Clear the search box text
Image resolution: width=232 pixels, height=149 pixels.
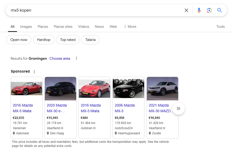(x=186, y=10)
